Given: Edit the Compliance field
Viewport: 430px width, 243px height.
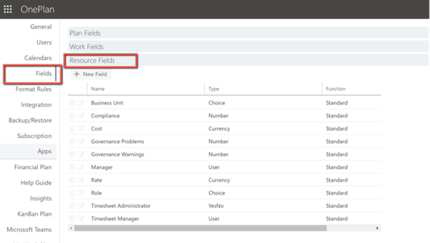Looking at the screenshot, I should 81,115.
